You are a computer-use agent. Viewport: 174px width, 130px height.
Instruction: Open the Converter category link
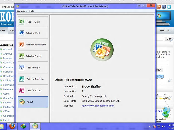(x=8, y=67)
